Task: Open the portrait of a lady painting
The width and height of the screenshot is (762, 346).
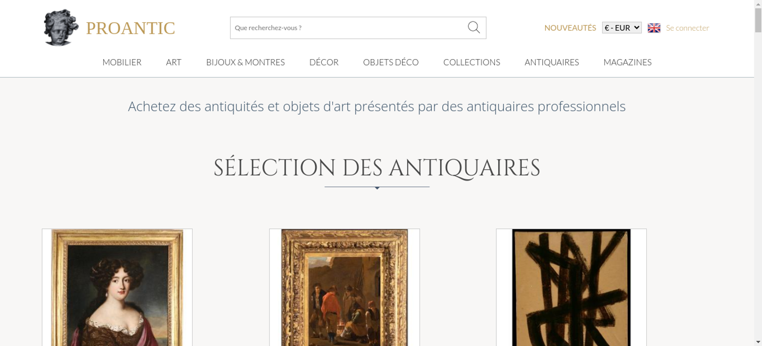Action: tap(117, 287)
